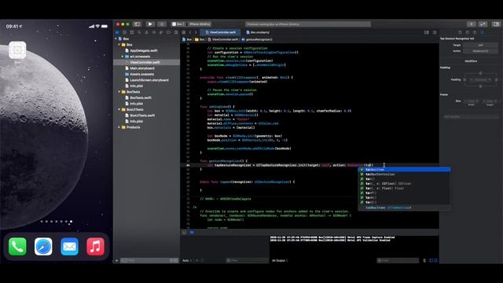Toggle the navigator sidebar button in toolbar
The width and height of the screenshot is (503, 283).
[138, 24]
